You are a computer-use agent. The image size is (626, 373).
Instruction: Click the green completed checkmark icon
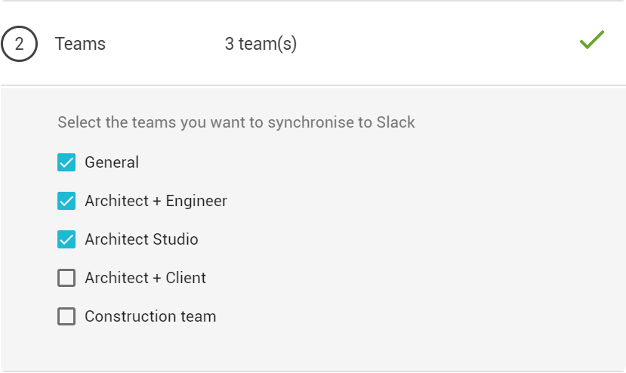[592, 39]
